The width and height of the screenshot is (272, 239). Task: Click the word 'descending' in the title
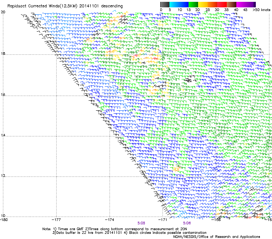tap(112, 6)
